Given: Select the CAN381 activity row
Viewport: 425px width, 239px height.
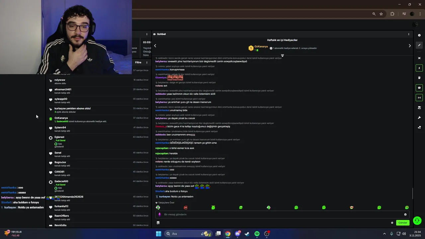Looking at the screenshot, I should click(x=99, y=173).
